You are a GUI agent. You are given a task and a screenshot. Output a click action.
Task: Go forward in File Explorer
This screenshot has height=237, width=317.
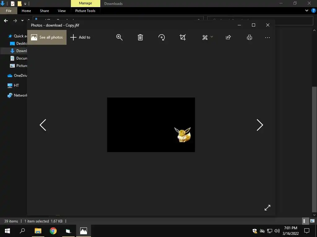(15, 21)
